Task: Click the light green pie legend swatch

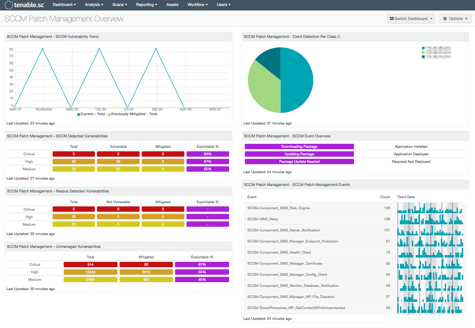Action: (423, 52)
